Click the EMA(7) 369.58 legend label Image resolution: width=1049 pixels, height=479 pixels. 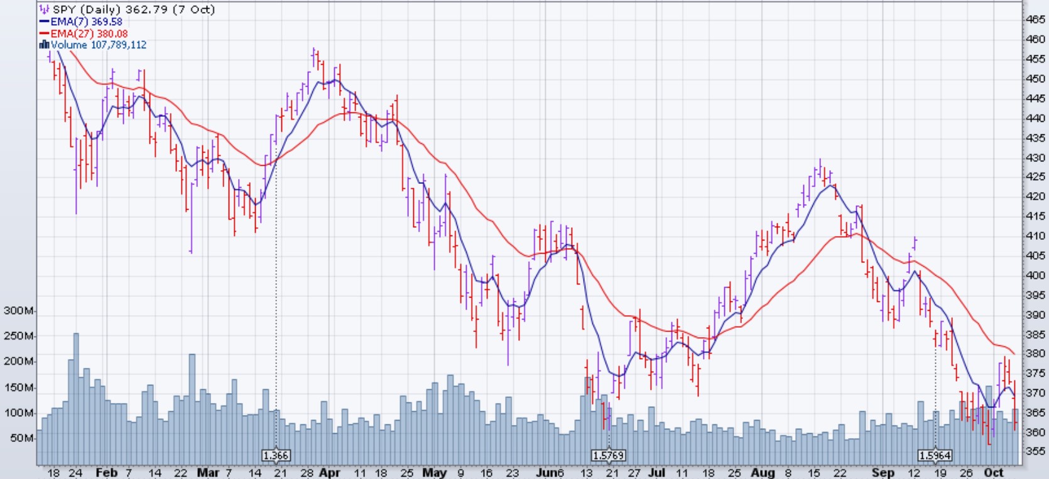[x=87, y=21]
